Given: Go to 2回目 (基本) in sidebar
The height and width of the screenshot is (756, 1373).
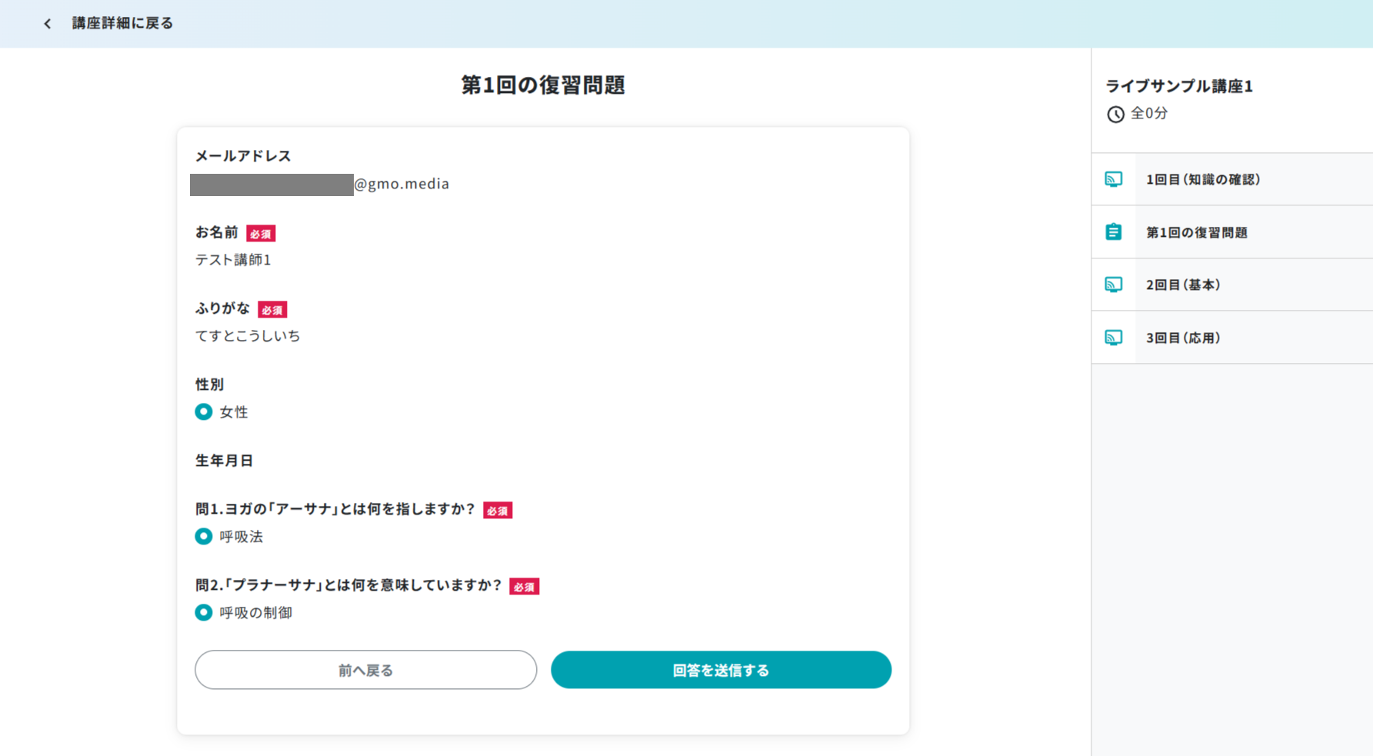Looking at the screenshot, I should pyautogui.click(x=1183, y=285).
